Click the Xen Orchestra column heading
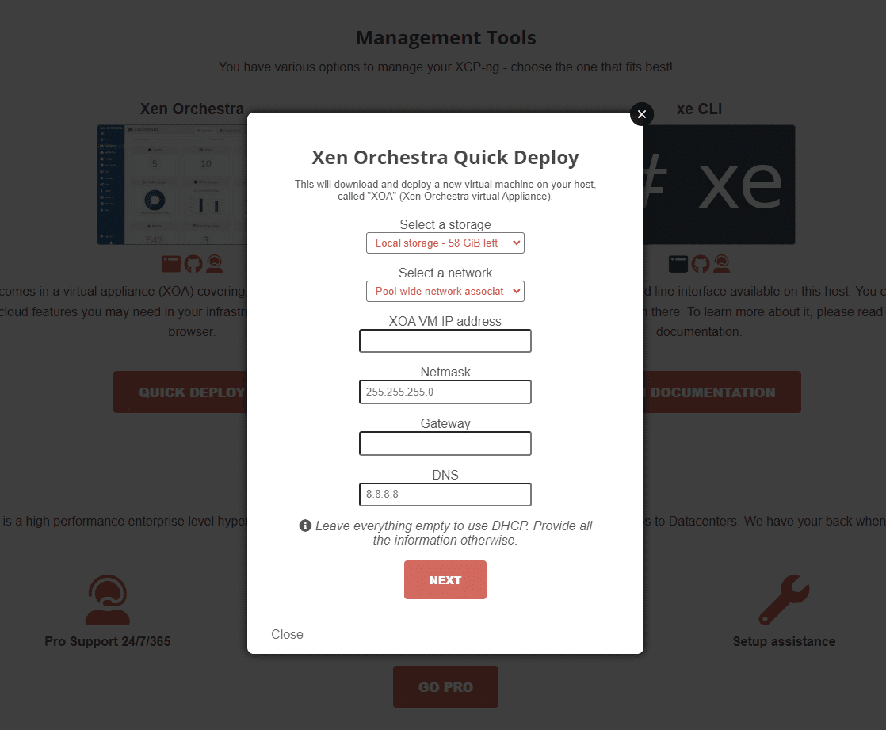The height and width of the screenshot is (730, 886). (x=192, y=109)
